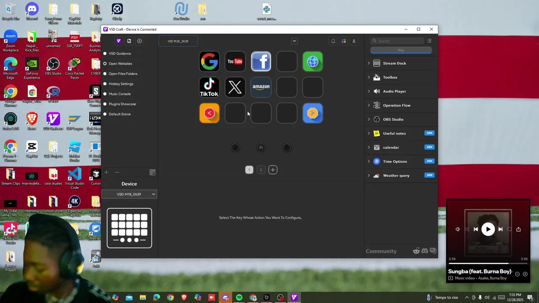Image resolution: width=539 pixels, height=303 pixels.
Task: Select the blue next-page key
Action: point(312,113)
